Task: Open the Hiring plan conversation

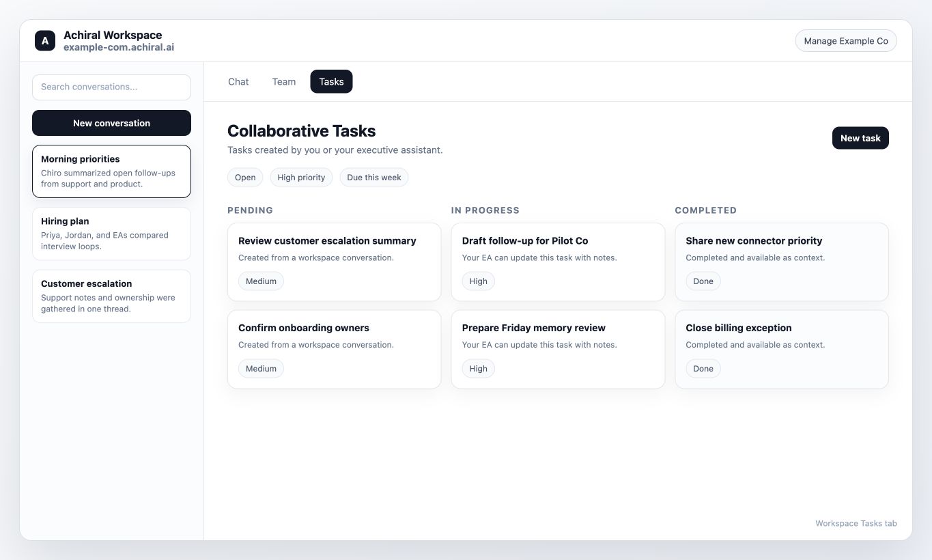Action: [111, 234]
